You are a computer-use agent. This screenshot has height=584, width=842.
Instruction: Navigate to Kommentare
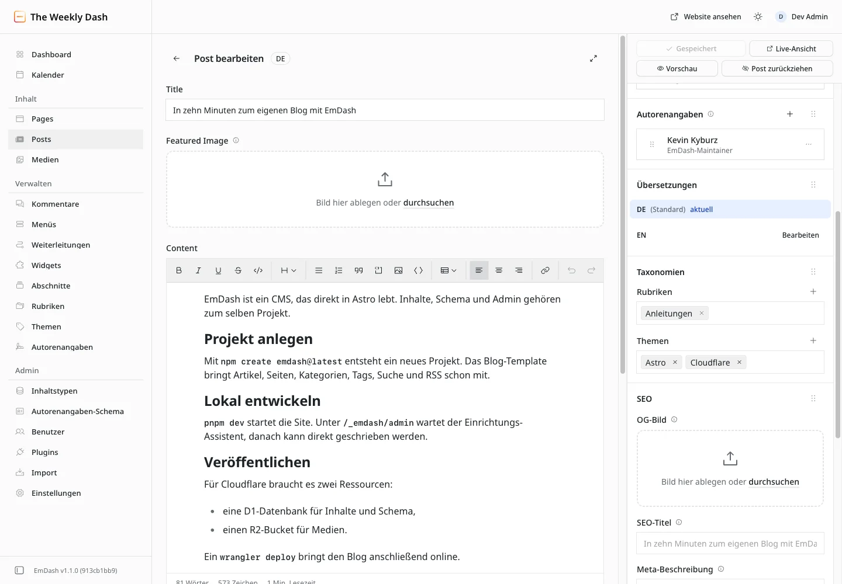pos(76,204)
